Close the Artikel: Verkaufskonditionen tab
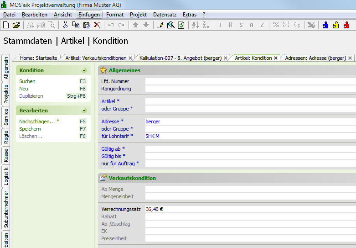 (130, 58)
